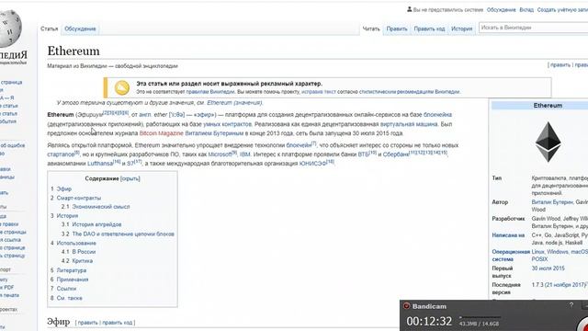
Task: Click the user icon near login notice
Action: click(409, 9)
